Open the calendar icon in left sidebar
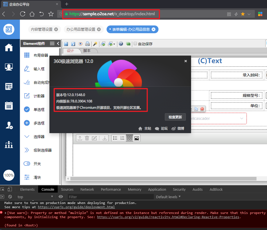The width and height of the screenshot is (267, 230). point(9,105)
